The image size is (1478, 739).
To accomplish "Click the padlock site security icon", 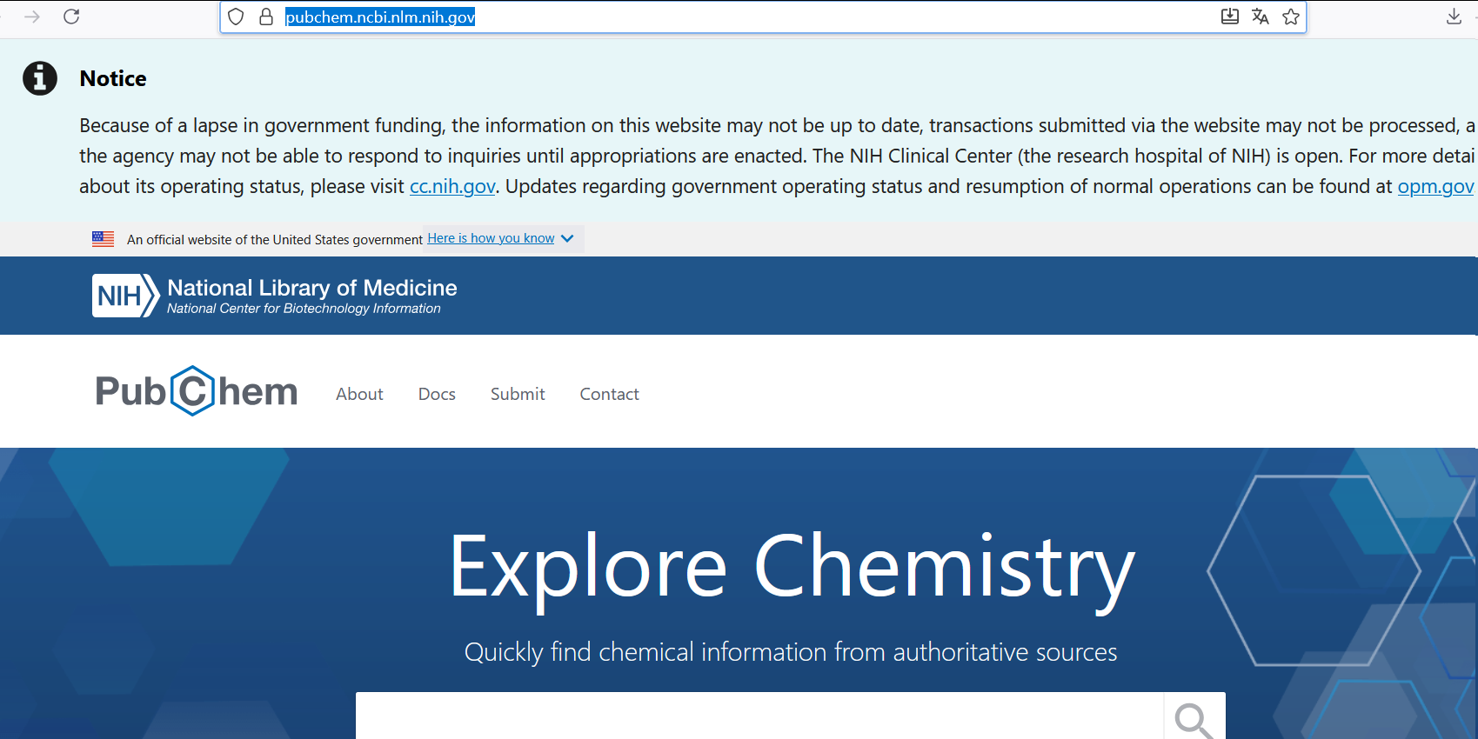I will click(266, 17).
